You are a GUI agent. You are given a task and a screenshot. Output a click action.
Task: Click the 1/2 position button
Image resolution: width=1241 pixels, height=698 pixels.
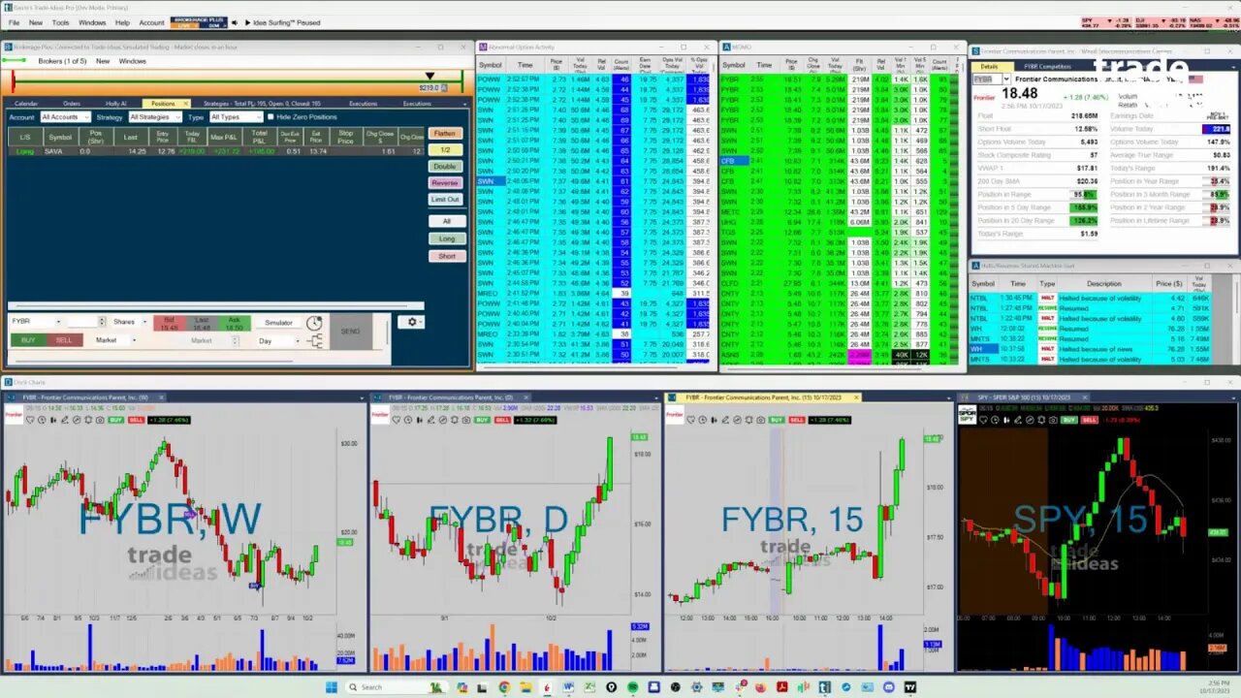coord(445,150)
